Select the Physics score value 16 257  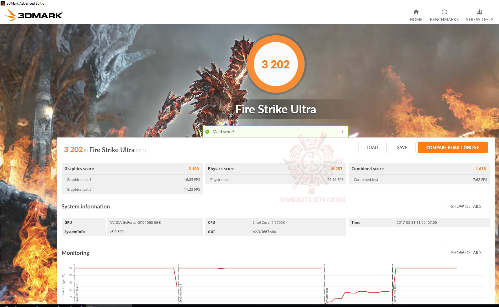pyautogui.click(x=336, y=169)
